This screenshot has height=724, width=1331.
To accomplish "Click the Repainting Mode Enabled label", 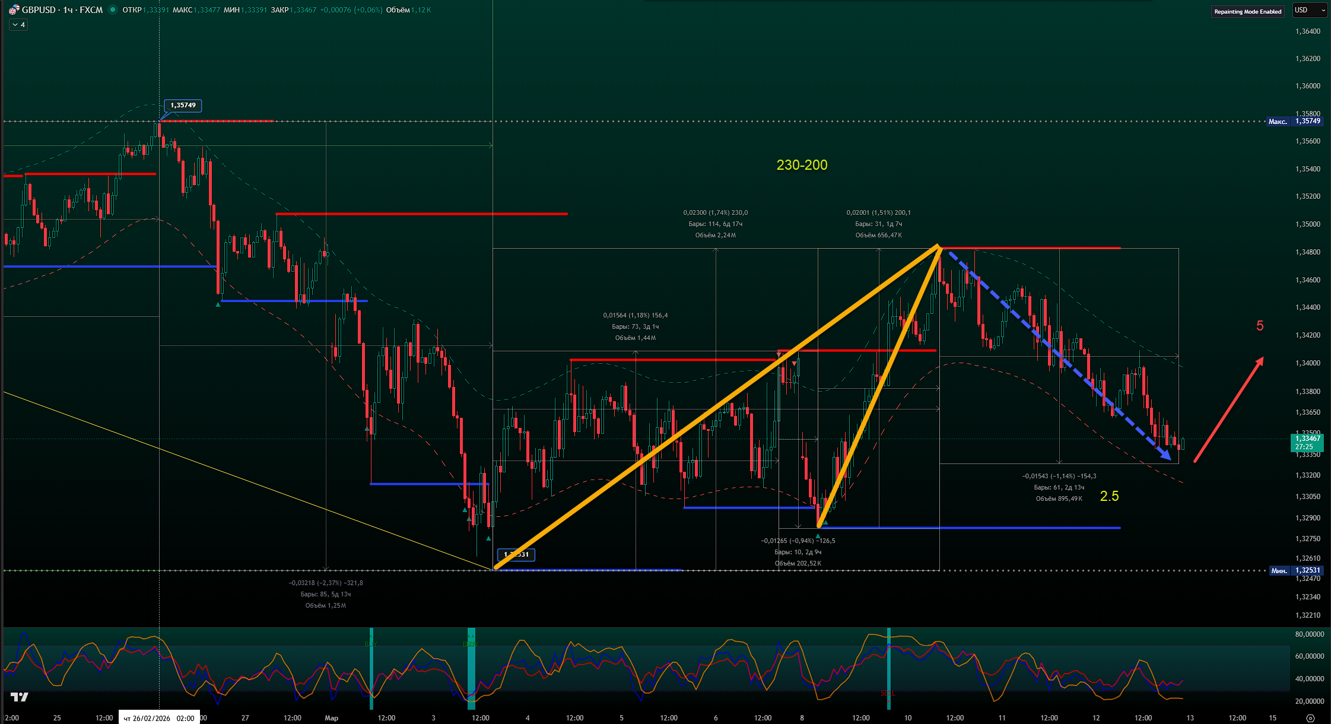I will tap(1247, 11).
